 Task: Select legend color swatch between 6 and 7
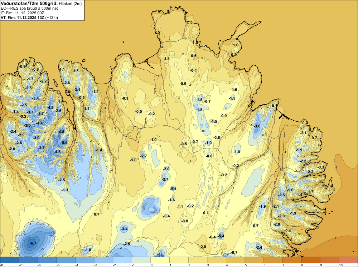coord(273,260)
